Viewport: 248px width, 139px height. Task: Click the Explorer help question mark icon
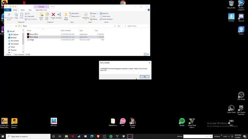148,10
